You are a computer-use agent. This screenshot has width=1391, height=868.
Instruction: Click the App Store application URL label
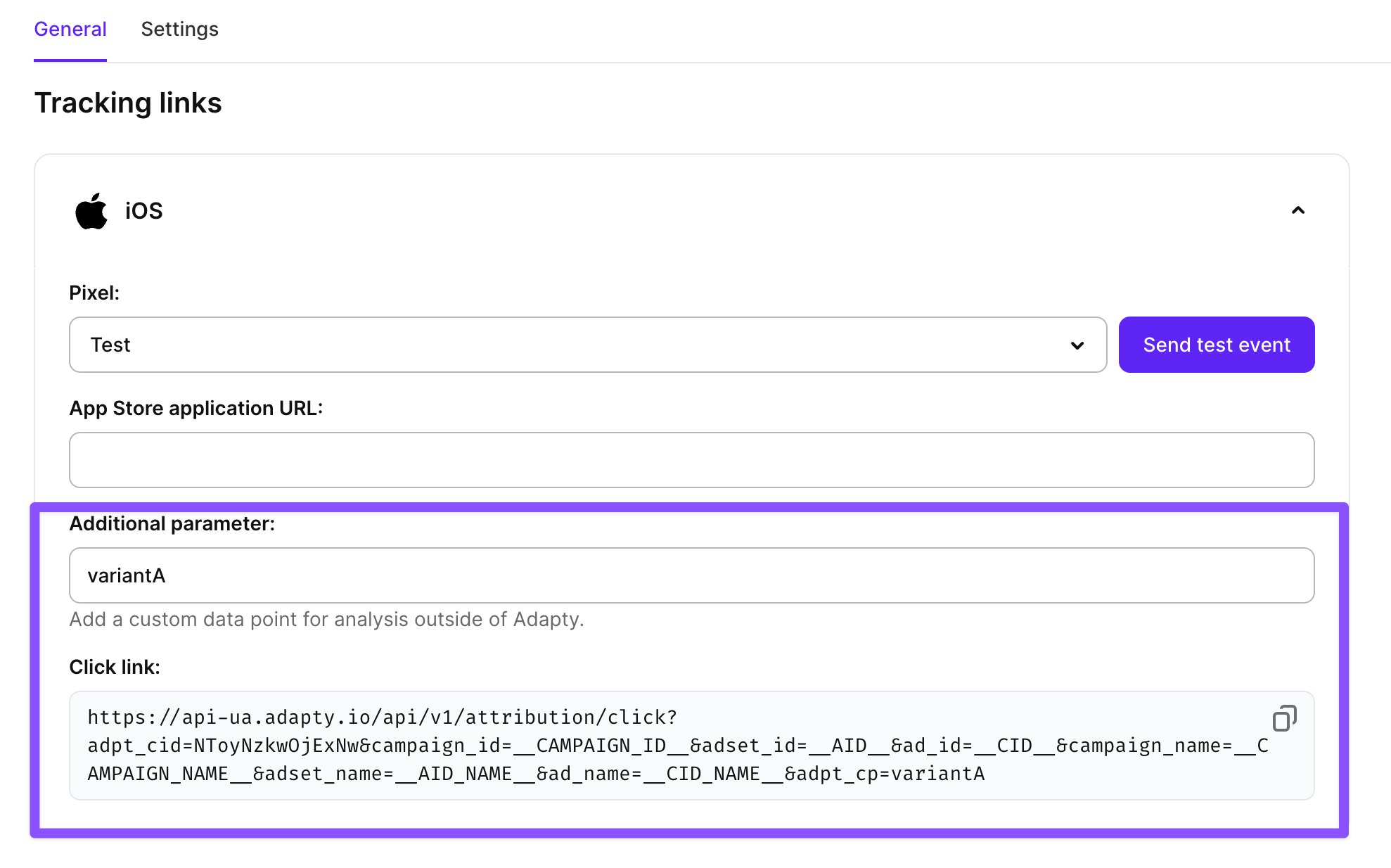pyautogui.click(x=196, y=408)
